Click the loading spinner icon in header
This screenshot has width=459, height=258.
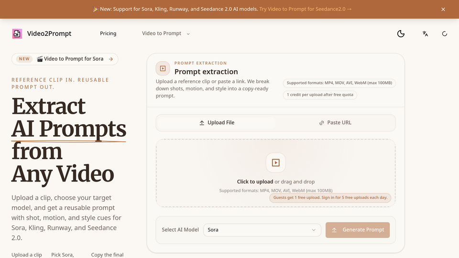[444, 33]
